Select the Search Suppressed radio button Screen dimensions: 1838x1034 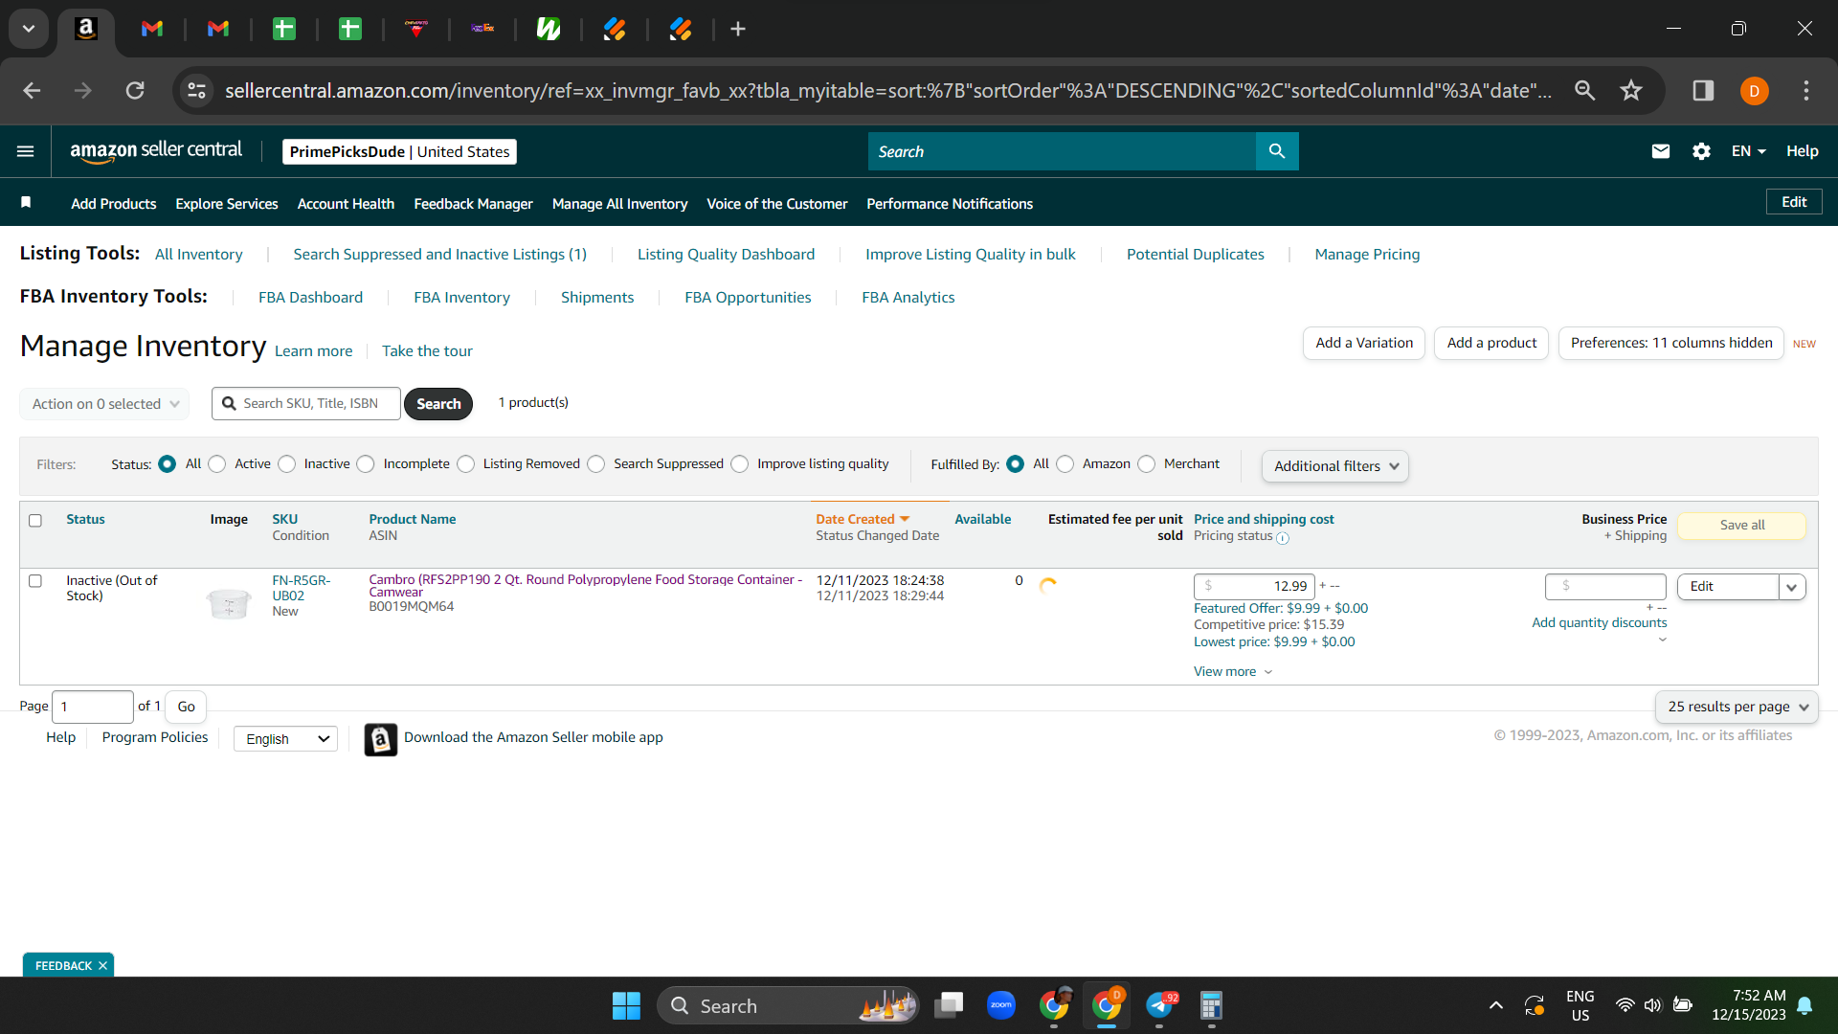[x=596, y=464]
